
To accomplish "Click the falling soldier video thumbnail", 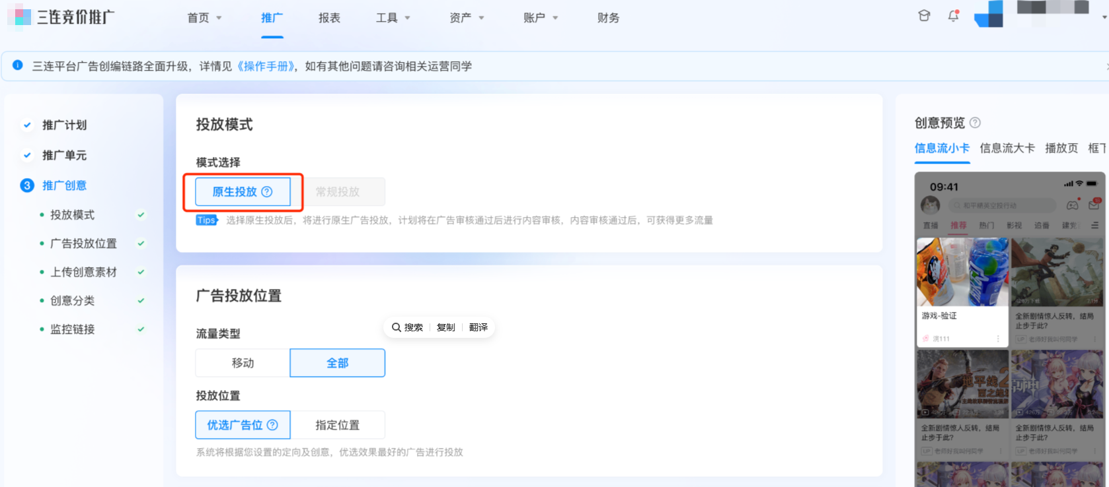I will (1057, 272).
